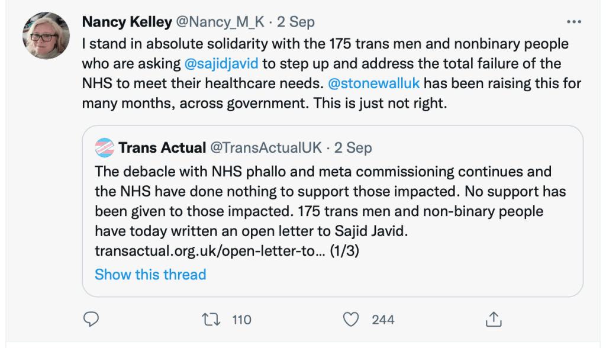Click the share upload icon
Viewport: 606px width, 348px height.
pyautogui.click(x=493, y=320)
